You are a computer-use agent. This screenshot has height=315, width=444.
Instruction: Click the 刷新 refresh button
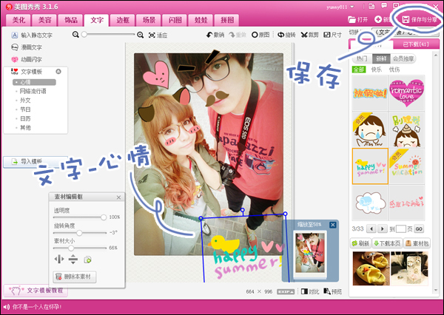(360, 243)
